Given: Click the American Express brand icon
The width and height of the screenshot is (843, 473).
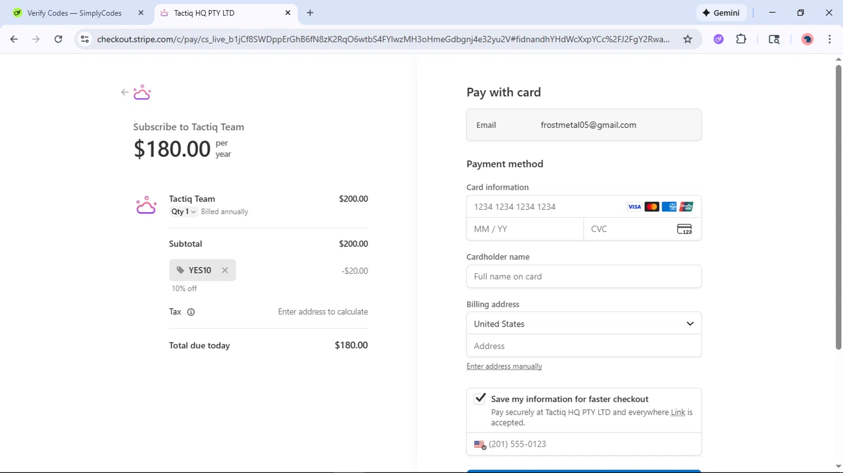Looking at the screenshot, I should pos(669,207).
